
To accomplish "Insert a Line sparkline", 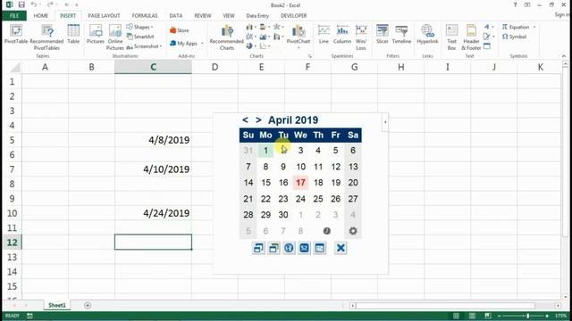I will tap(324, 35).
